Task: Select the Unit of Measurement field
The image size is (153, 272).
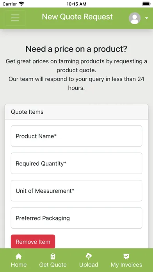Action: 76,191
